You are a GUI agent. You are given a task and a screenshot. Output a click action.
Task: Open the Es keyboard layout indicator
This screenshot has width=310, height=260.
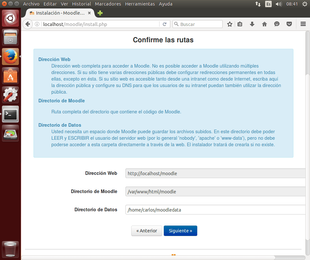(x=268, y=4)
